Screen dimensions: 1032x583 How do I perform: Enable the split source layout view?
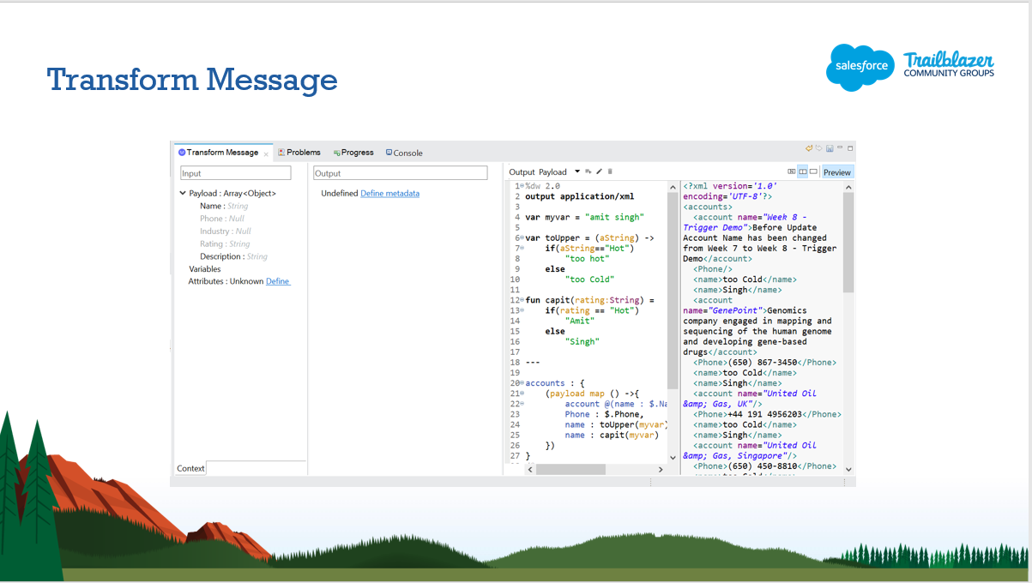[x=802, y=172]
